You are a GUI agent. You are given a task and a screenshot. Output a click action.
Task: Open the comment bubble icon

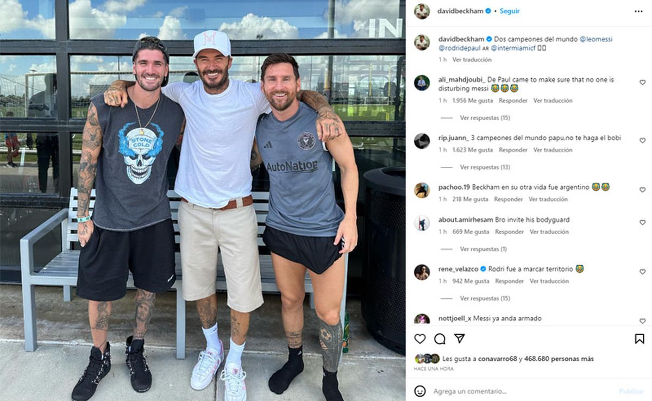(x=440, y=339)
